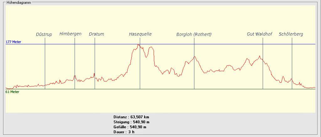This screenshot has height=137, width=321.
Task: Select the Gut Waldhof waypoint label
Action: (x=259, y=34)
